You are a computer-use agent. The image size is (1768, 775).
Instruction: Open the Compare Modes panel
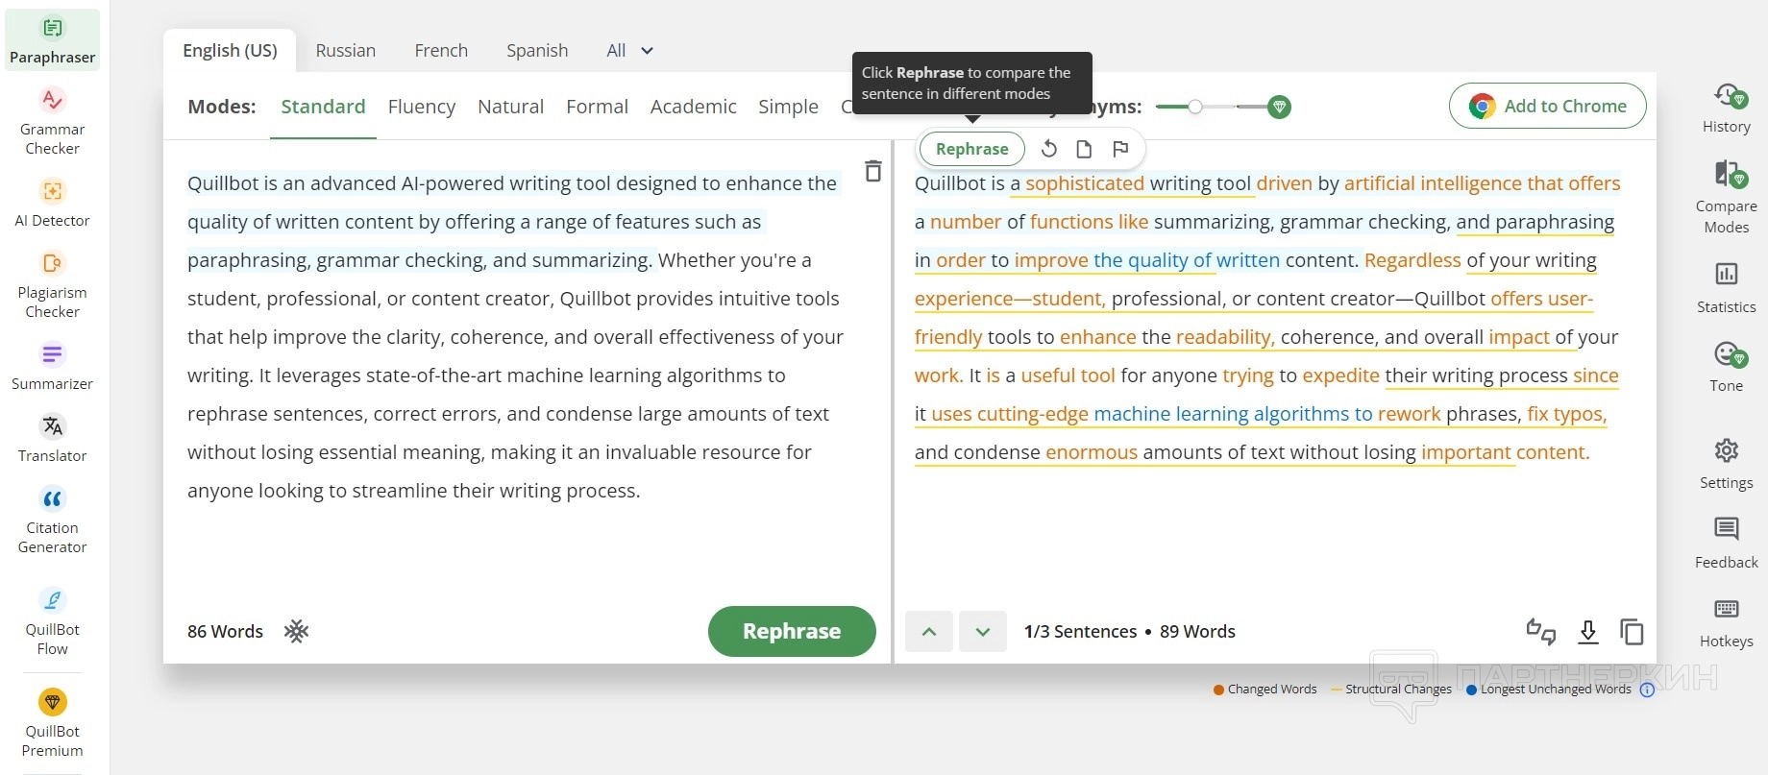(1726, 196)
